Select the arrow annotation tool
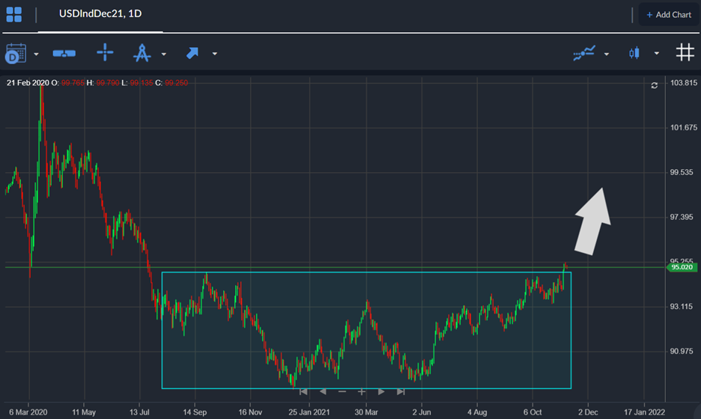701x419 pixels. [x=192, y=53]
